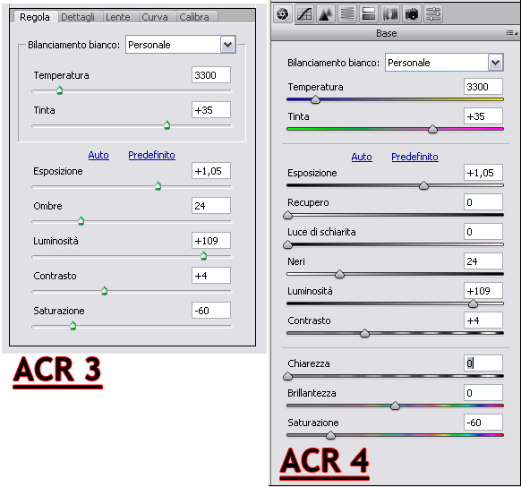Click the Ombre slider thumb
The width and height of the screenshot is (521, 487).
click(x=81, y=221)
